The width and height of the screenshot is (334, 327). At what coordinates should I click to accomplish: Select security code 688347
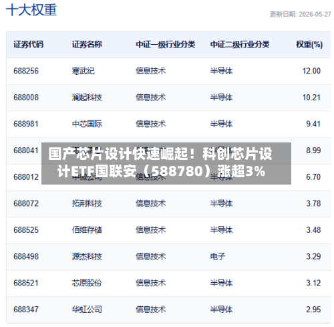[26, 310]
